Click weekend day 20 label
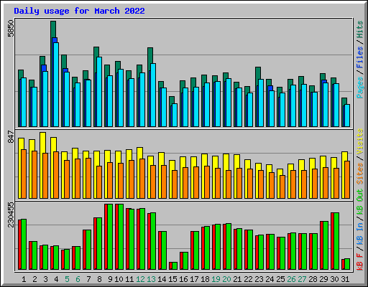Screen dimensions: 368x287 pos(226,279)
